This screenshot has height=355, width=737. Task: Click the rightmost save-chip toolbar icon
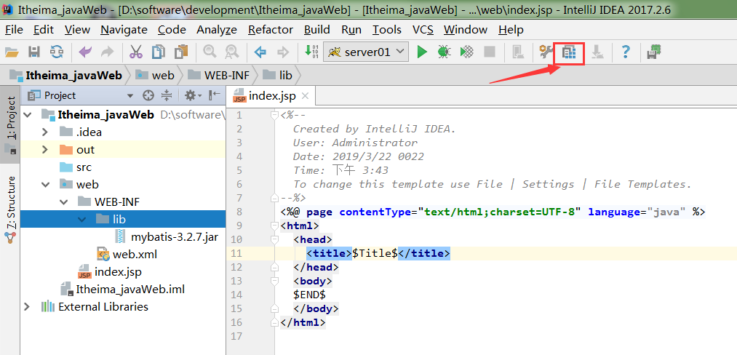[x=654, y=52]
